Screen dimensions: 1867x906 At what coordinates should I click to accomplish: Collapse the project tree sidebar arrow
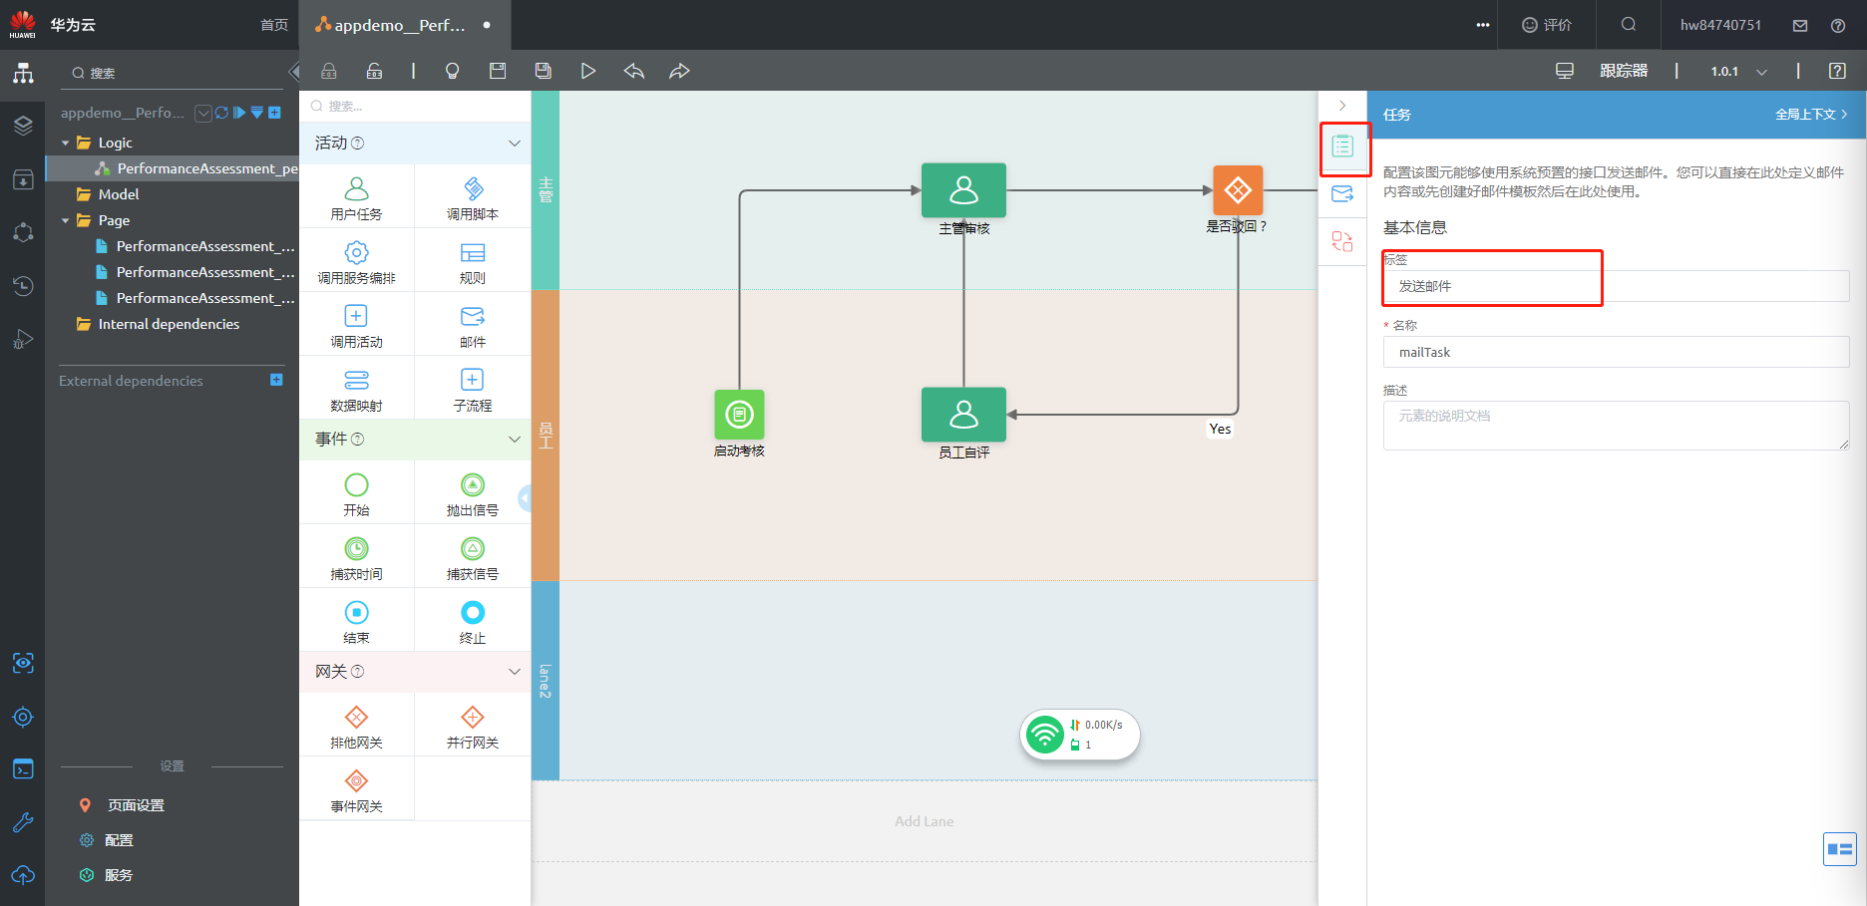coord(293,72)
